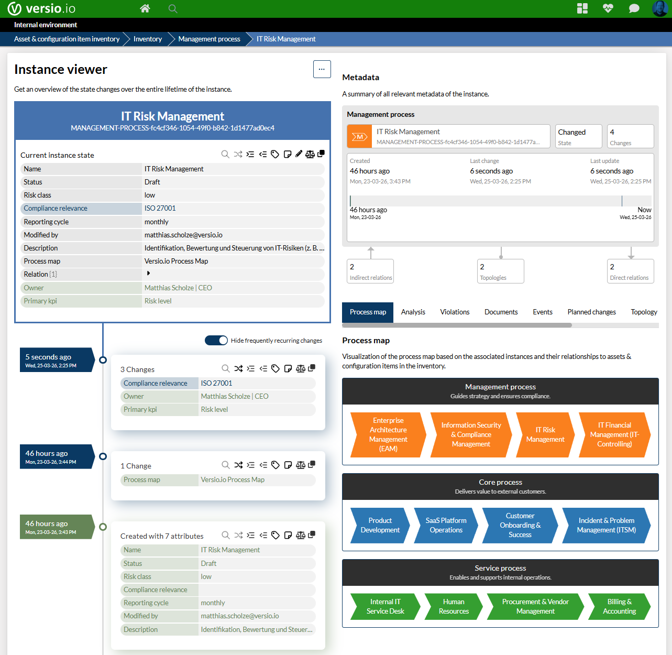Expand the Relation row arrow
Screen dimensions: 672x655
(x=149, y=274)
